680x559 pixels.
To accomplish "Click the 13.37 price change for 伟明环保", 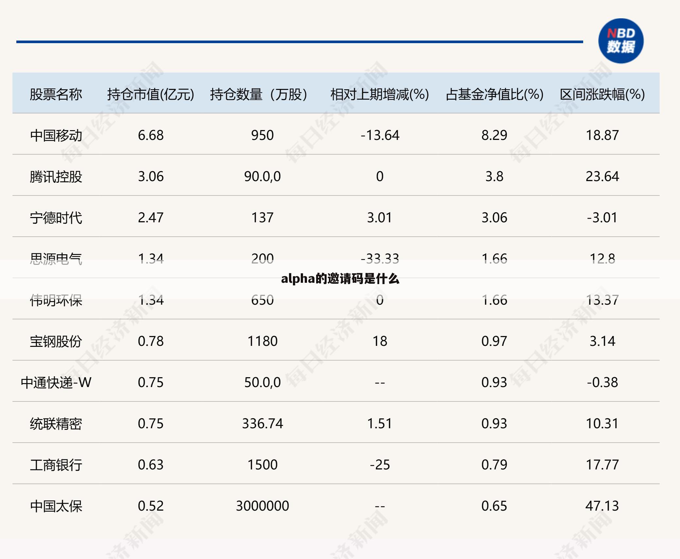I will (602, 300).
